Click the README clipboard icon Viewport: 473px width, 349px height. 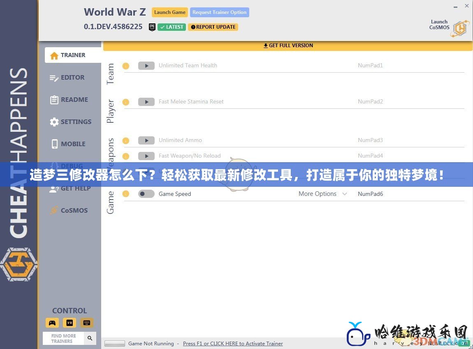tap(54, 100)
